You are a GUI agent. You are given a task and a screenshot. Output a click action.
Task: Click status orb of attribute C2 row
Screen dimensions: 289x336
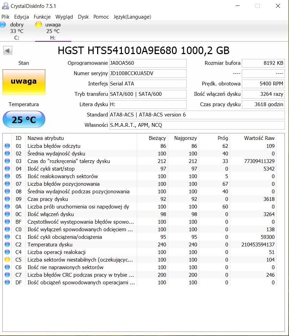tap(7, 244)
